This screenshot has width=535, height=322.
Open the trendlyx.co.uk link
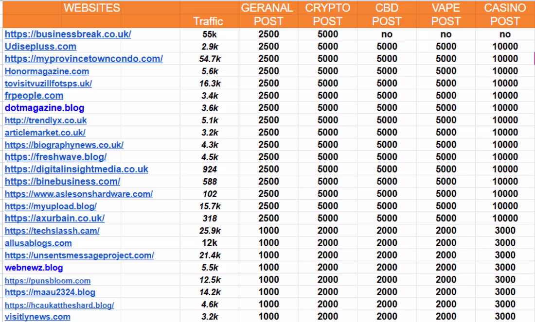pos(46,120)
